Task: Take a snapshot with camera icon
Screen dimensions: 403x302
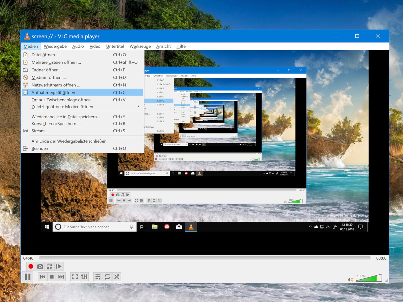Action: 40,266
